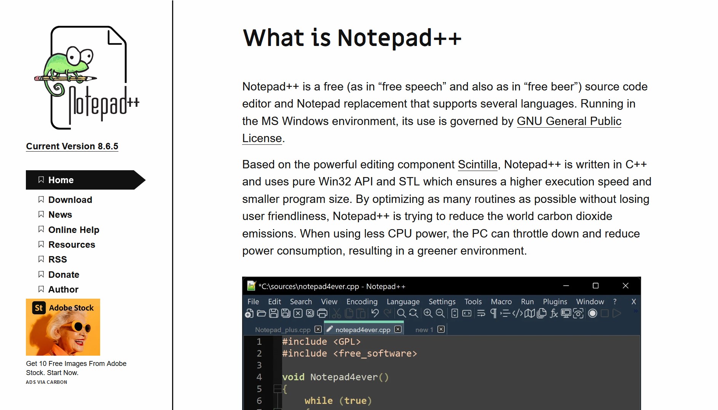Click the Replace toolbar icon
Image resolution: width=718 pixels, height=410 pixels.
pos(413,313)
